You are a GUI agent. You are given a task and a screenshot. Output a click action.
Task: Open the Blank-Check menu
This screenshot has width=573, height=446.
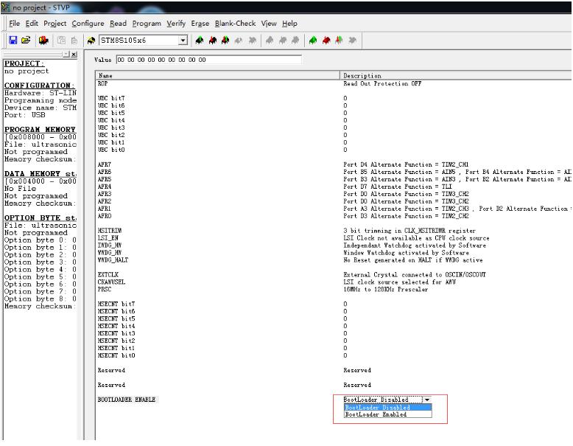(x=235, y=24)
